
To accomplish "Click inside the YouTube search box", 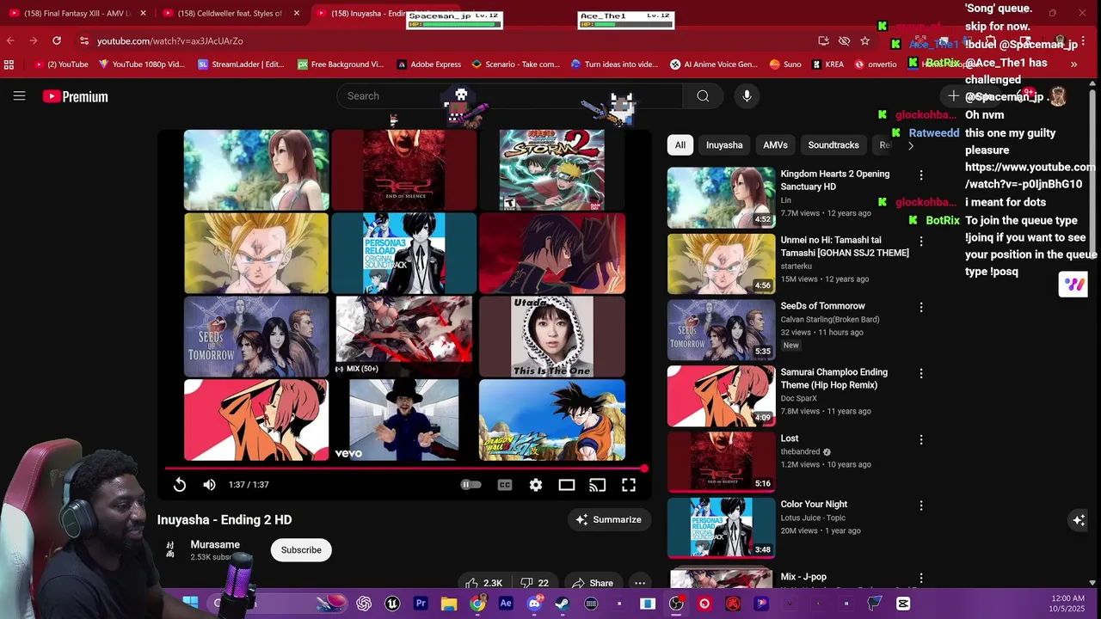I will click(x=509, y=96).
